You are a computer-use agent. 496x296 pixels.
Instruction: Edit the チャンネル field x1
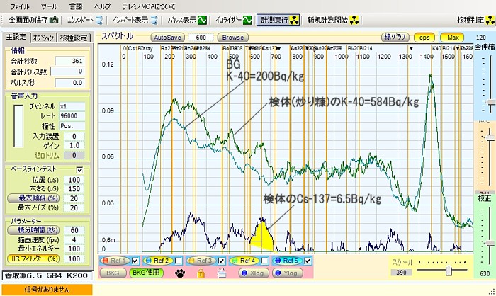[x=72, y=106]
